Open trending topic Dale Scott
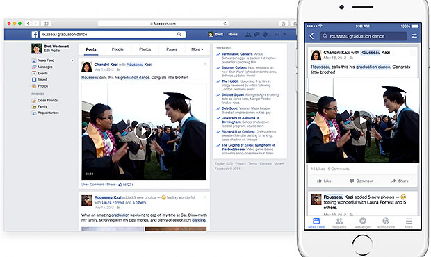The height and width of the screenshot is (257, 431). [229, 108]
